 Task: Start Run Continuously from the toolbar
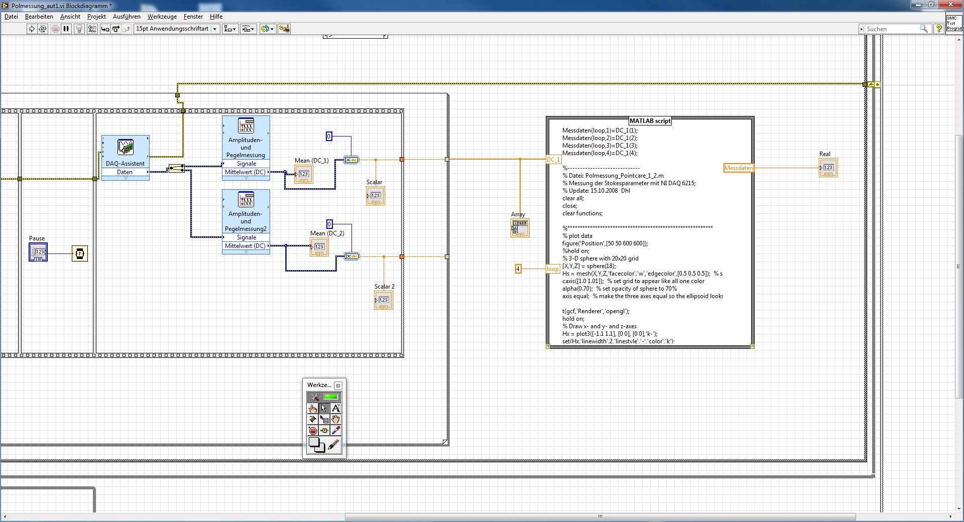click(43, 29)
